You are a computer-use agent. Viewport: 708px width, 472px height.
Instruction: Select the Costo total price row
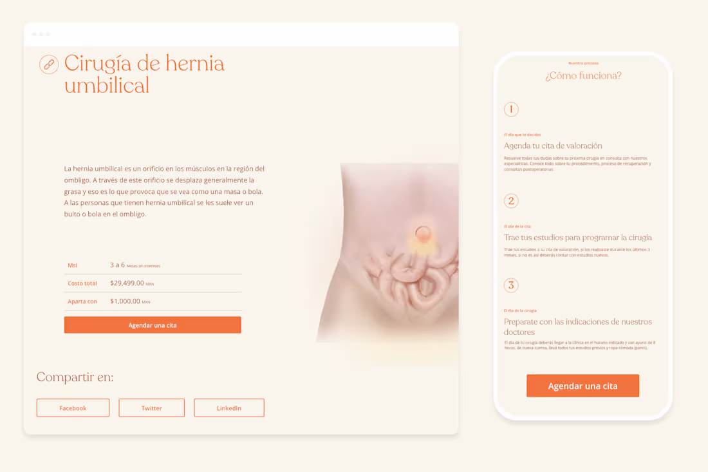pos(153,283)
